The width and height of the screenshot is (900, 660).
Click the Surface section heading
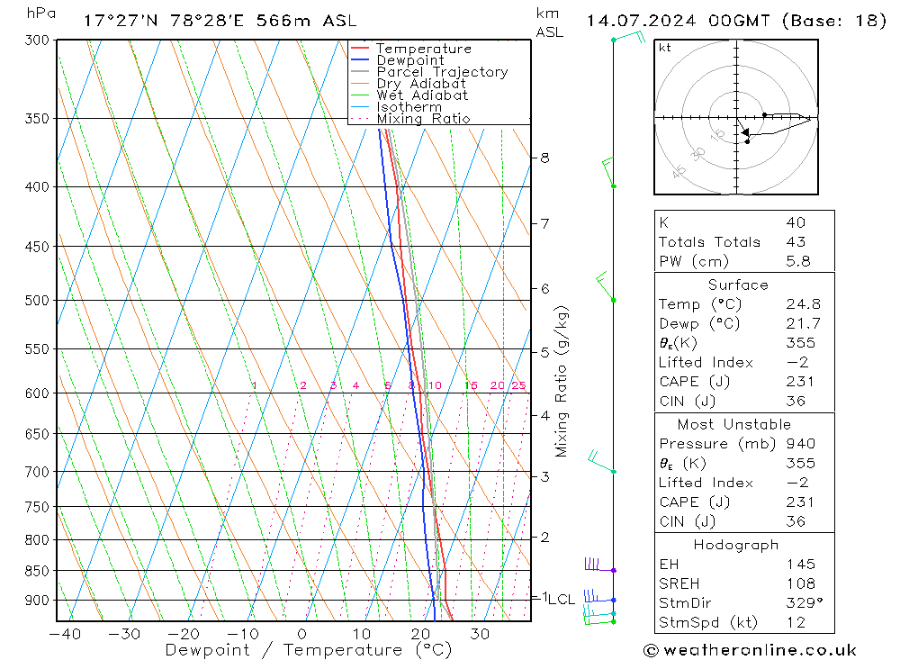[738, 285]
